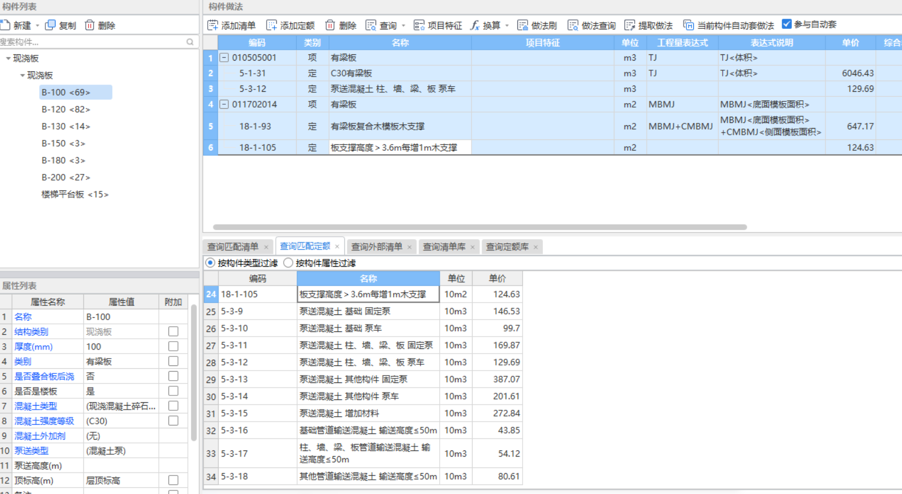This screenshot has height=494, width=902.
Task: Click the search magnifier icon in component search
Action: [190, 42]
